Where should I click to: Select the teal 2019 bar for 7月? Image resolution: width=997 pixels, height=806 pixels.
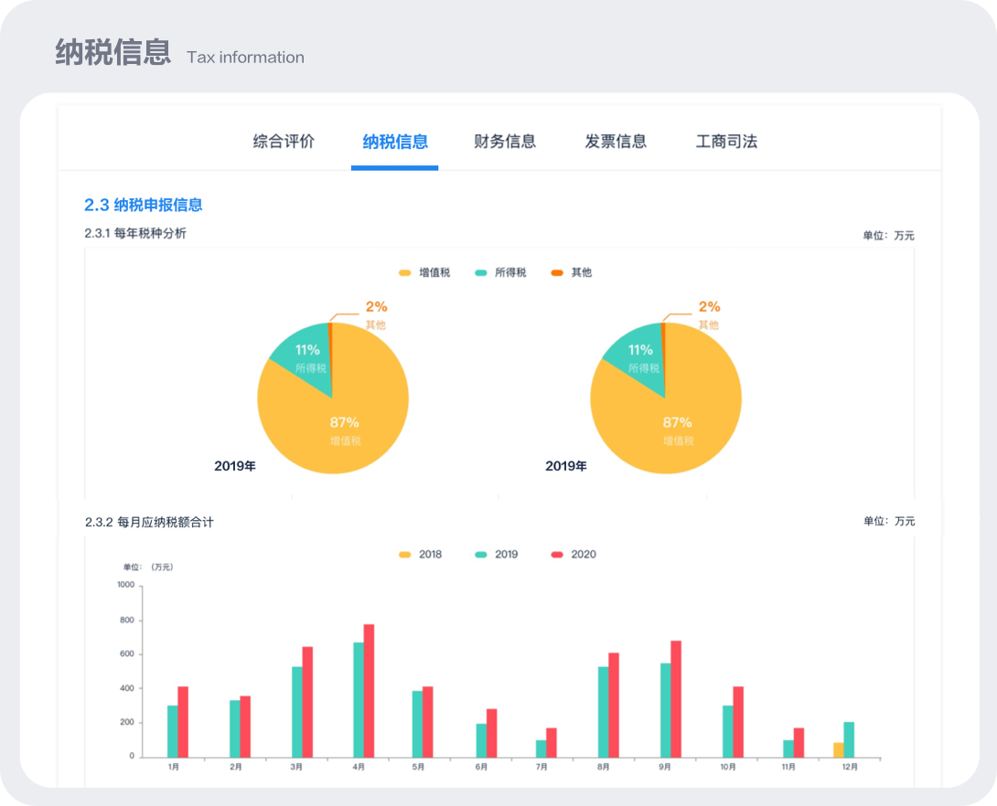pos(541,748)
